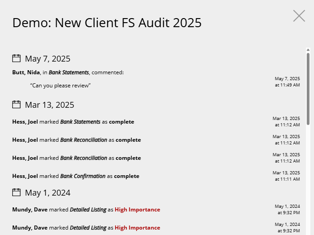Click the complete status on the Bank Statements entry
The image size is (314, 235).
click(122, 122)
